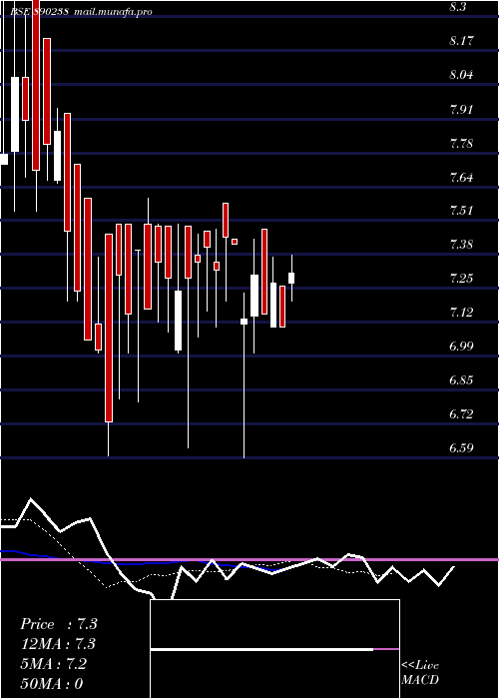Select the 6.59 price axis label
Image resolution: width=499 pixels, height=699 pixels.
click(461, 448)
